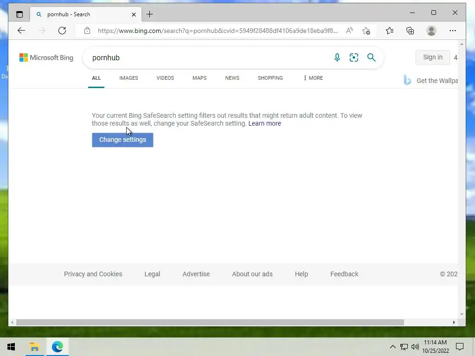475x356 pixels.
Task: Expand the MORE menu
Action: tap(313, 78)
